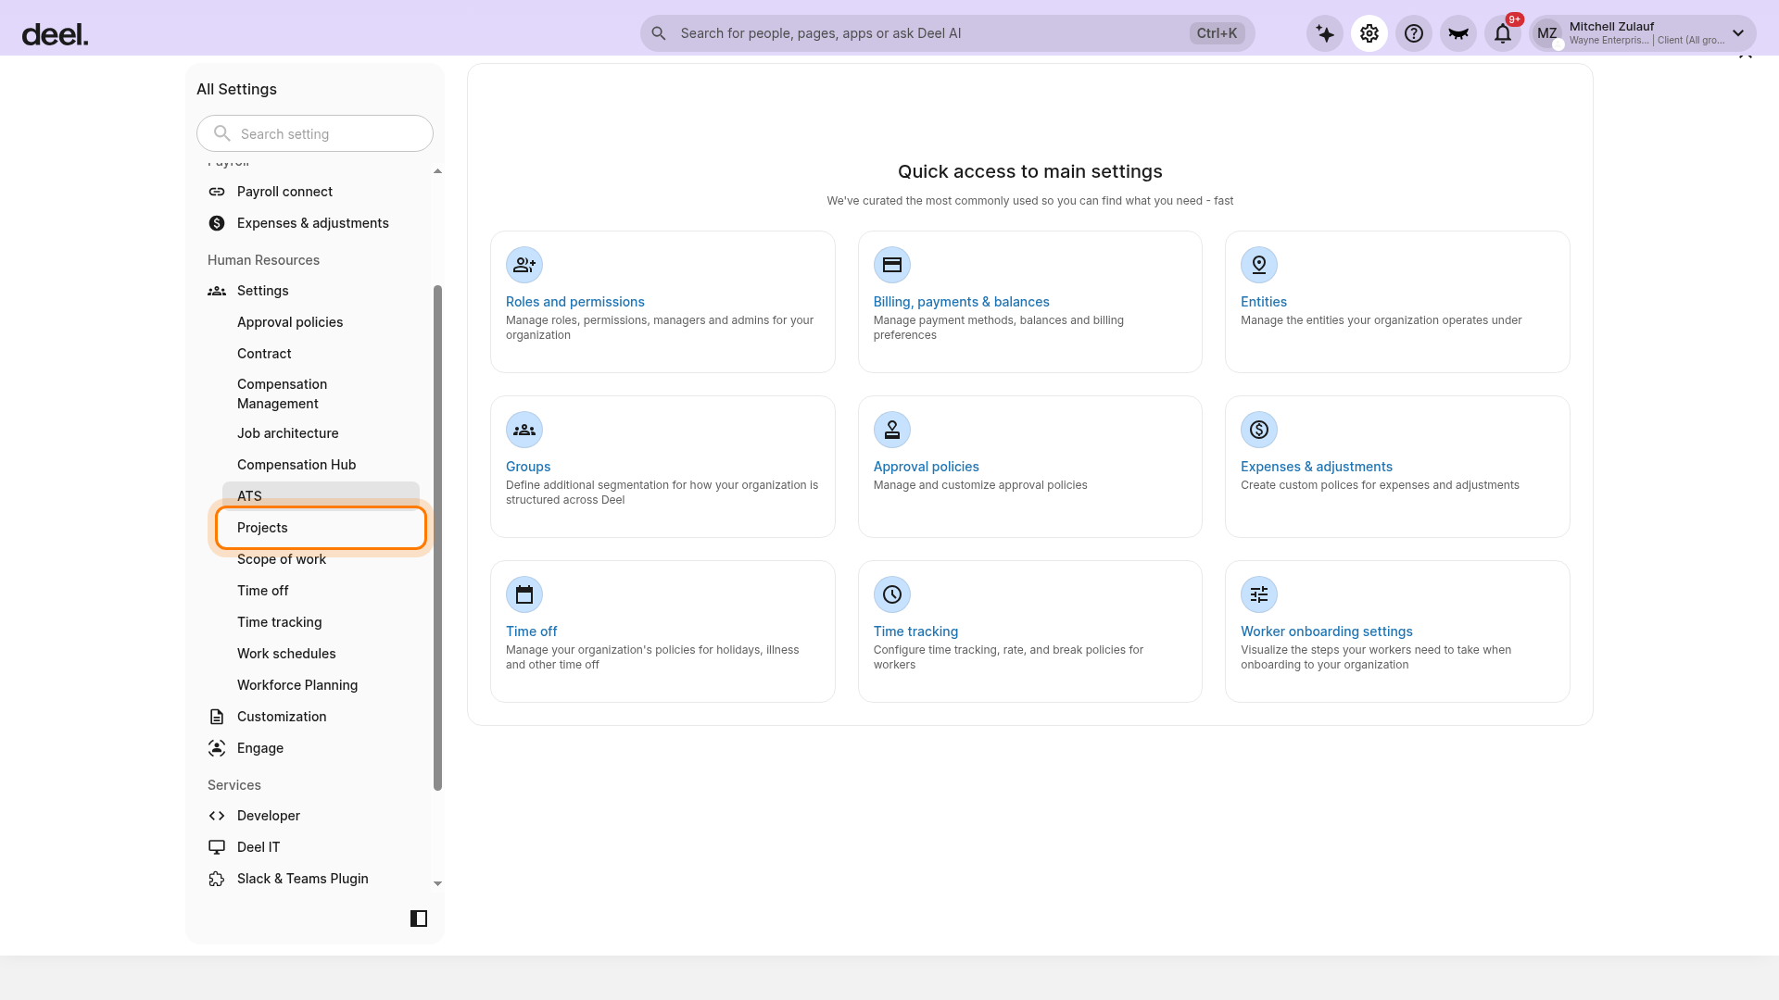The width and height of the screenshot is (1779, 1000).
Task: Open Developer in sidebar
Action: [x=269, y=816]
